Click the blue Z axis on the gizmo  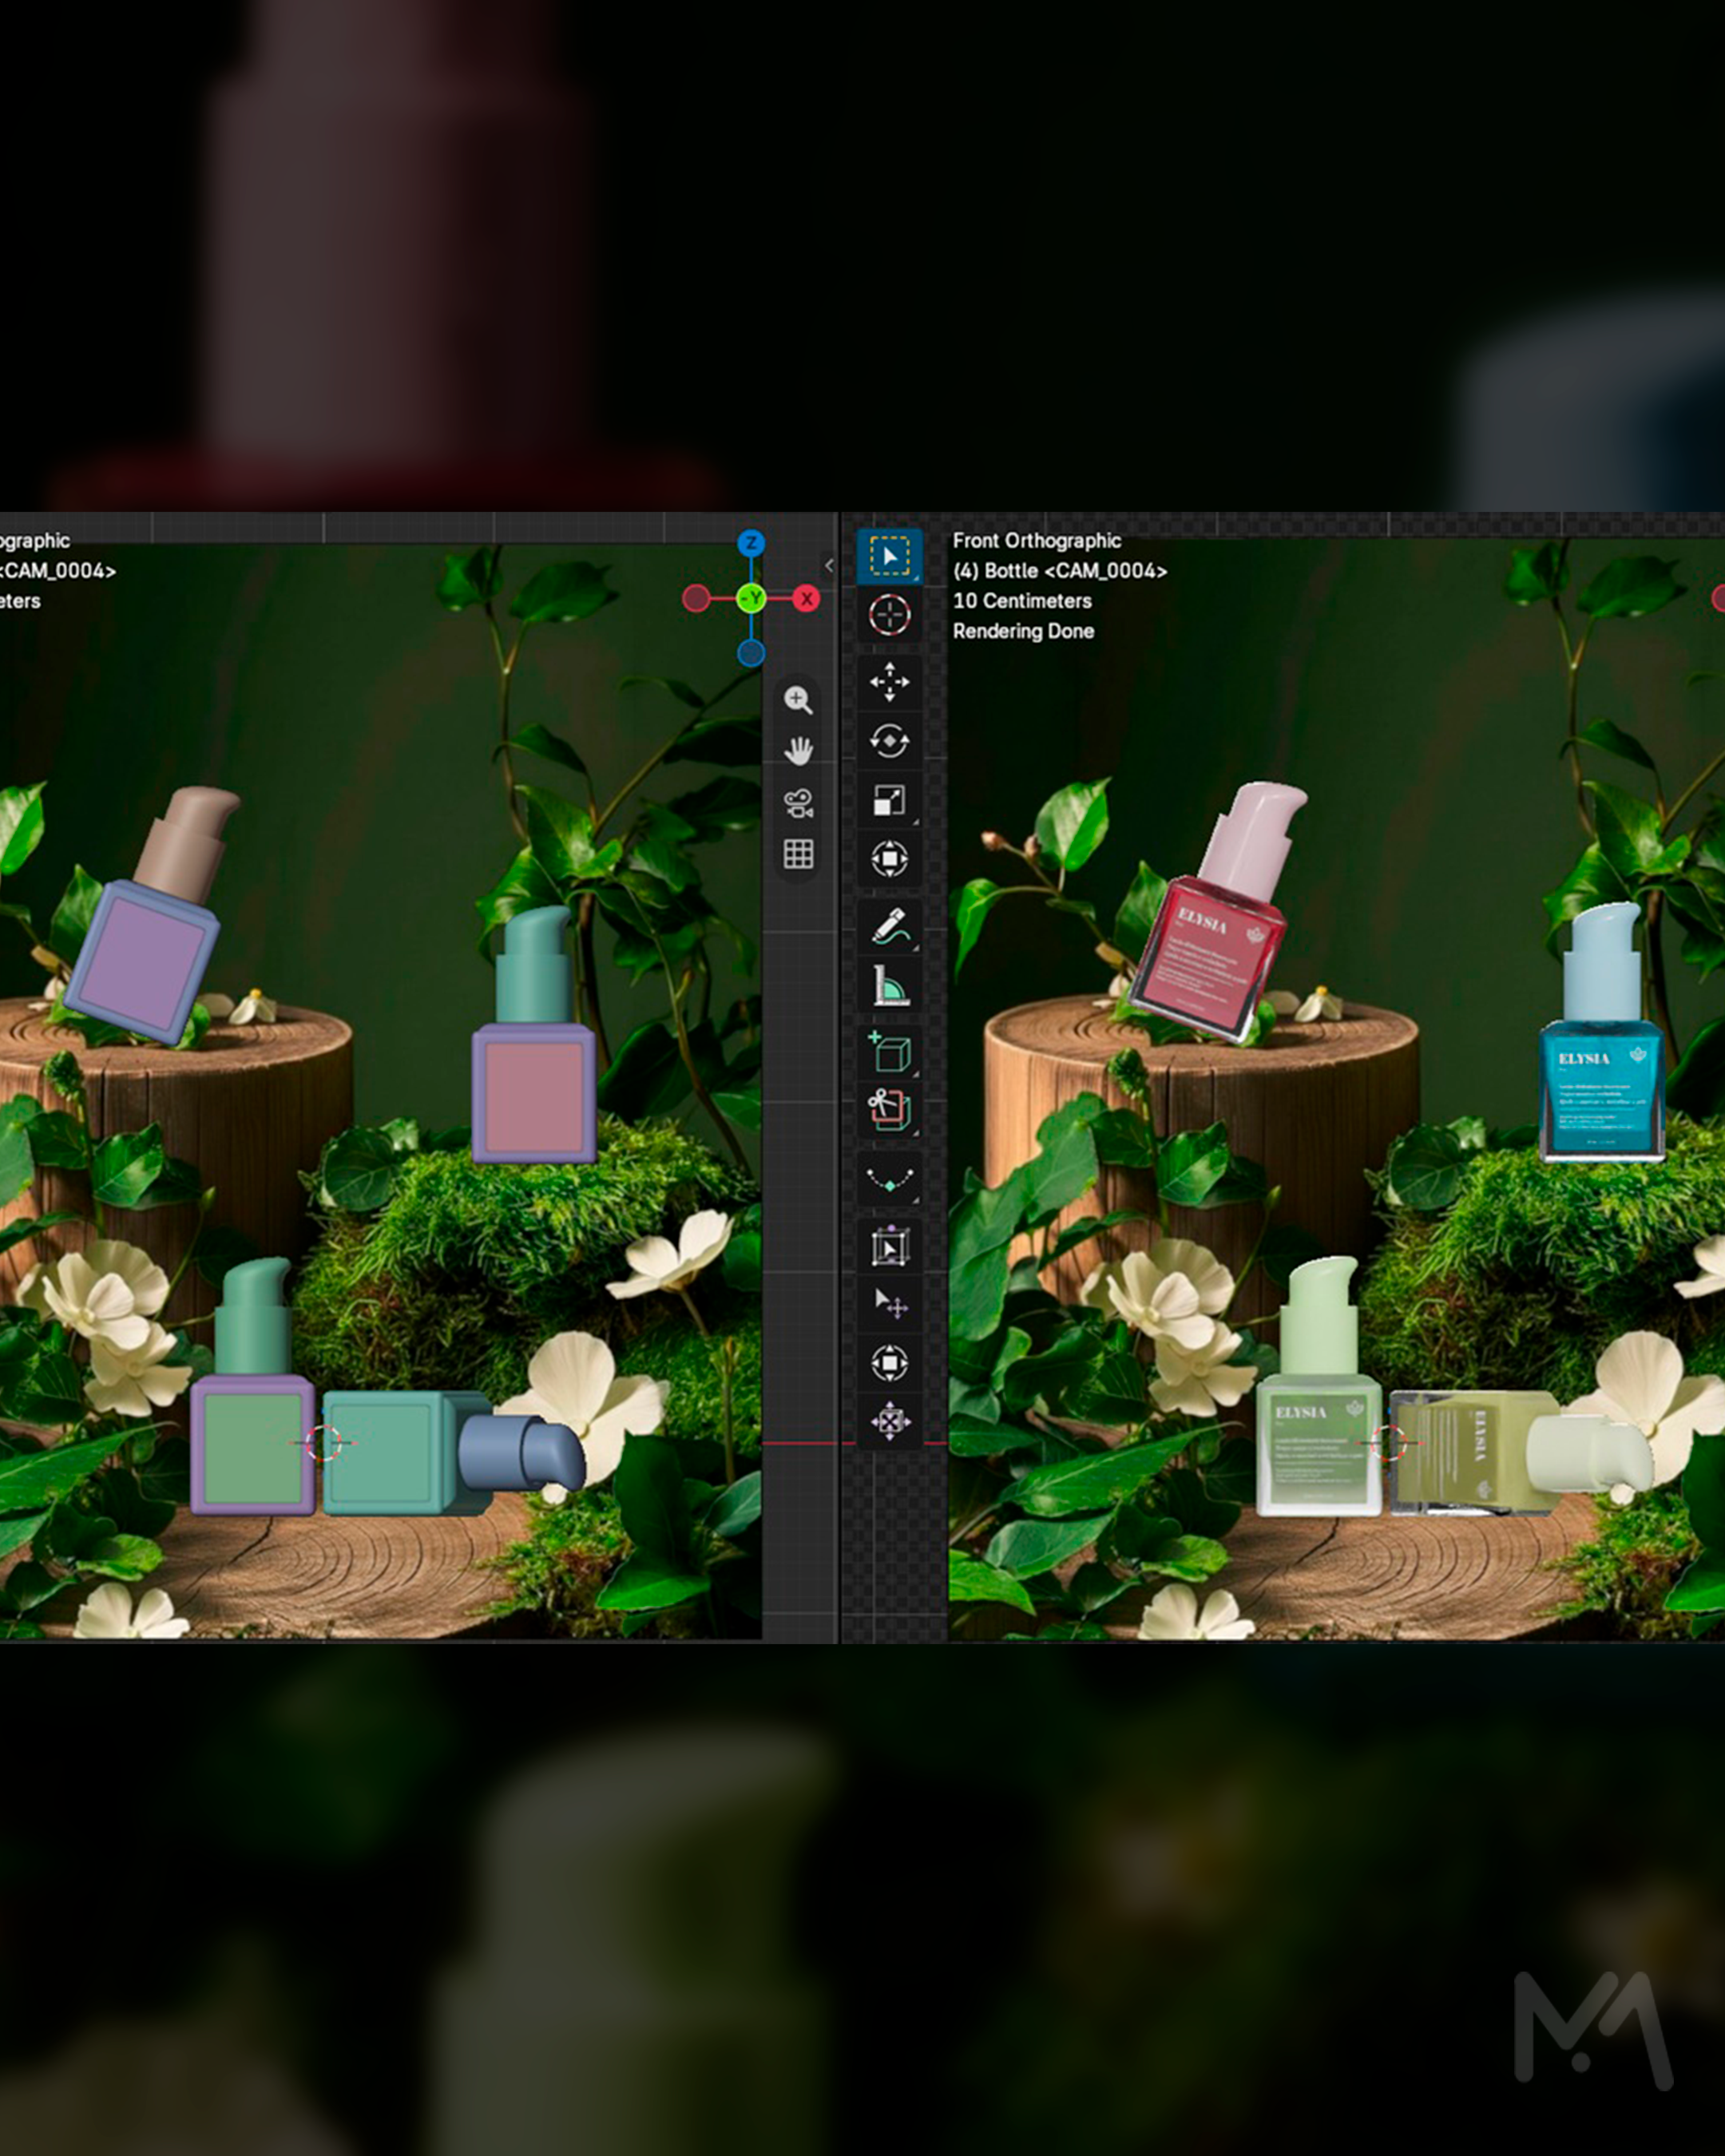pos(751,543)
